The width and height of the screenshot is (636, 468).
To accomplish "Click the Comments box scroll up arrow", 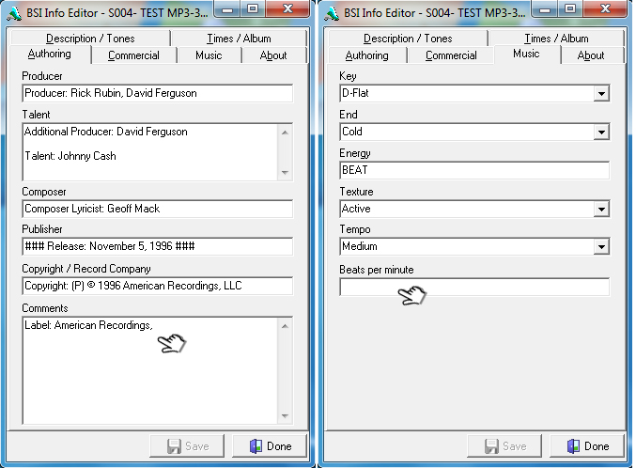I will pos(286,326).
